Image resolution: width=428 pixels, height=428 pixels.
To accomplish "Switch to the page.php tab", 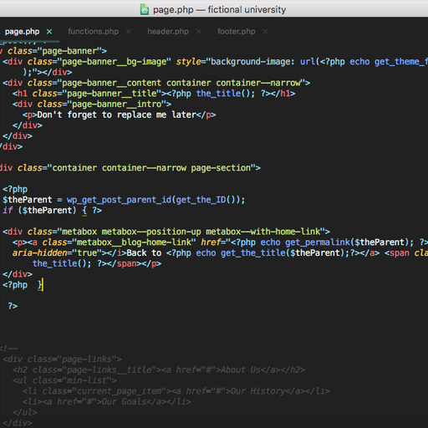I will 22,32.
